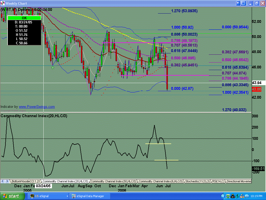Click the 0.618 (47.8449) retracement label

tap(184, 51)
